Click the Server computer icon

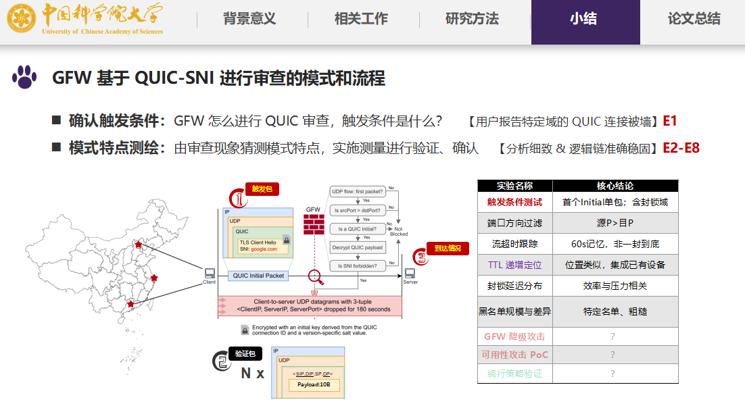point(410,274)
